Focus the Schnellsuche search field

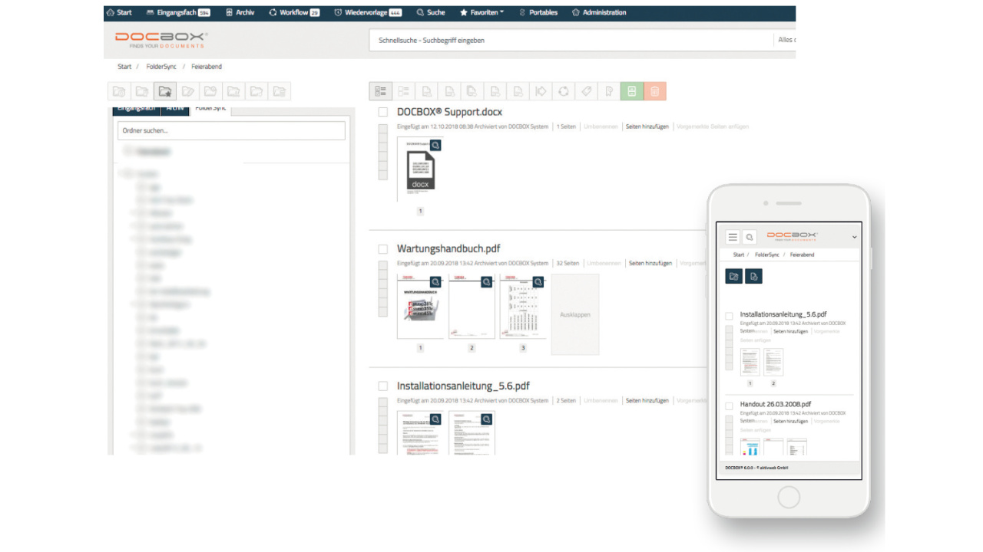(571, 40)
